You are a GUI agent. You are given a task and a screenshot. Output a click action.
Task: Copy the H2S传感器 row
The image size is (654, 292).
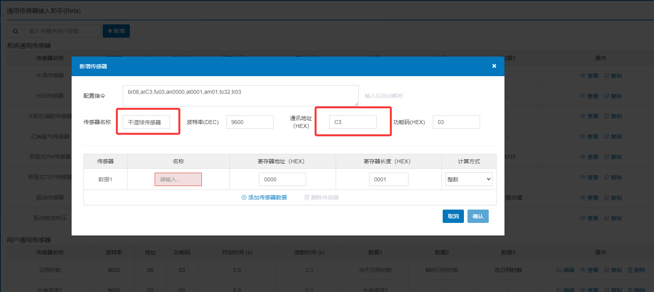pos(613,96)
